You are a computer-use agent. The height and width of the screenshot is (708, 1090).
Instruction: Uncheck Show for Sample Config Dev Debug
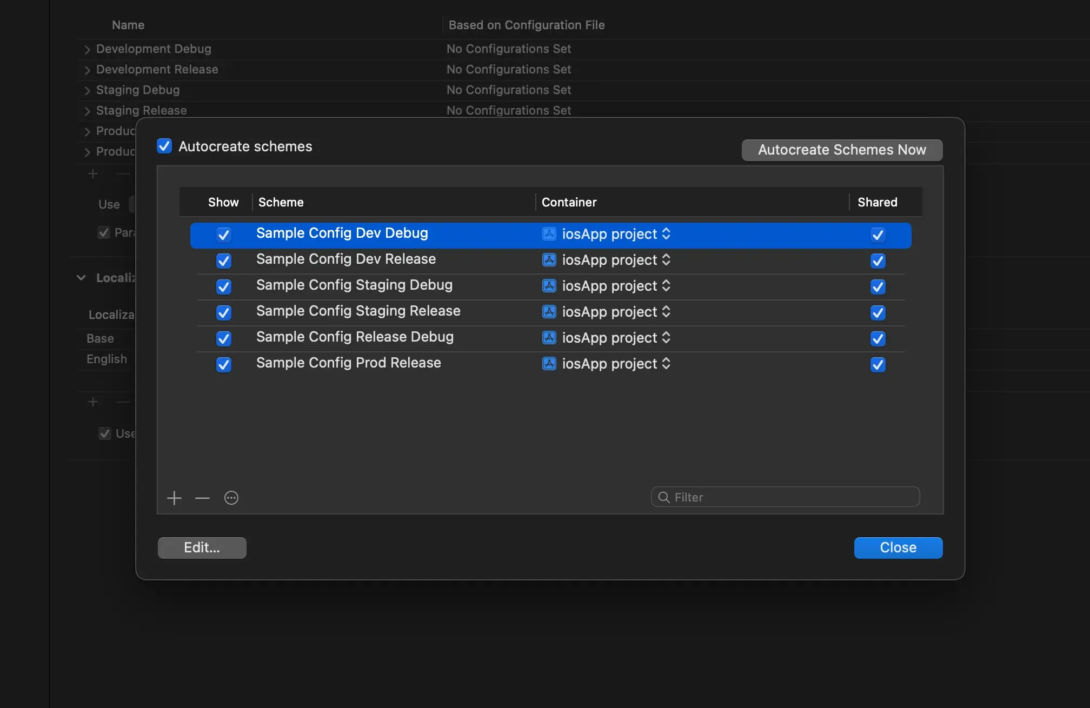click(224, 235)
